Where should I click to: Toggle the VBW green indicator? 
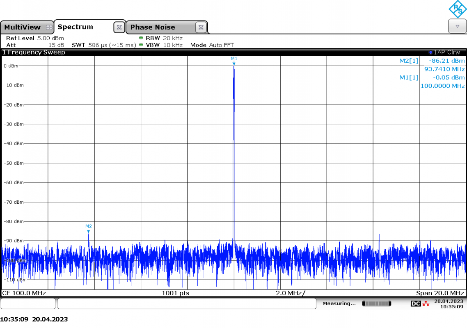141,45
